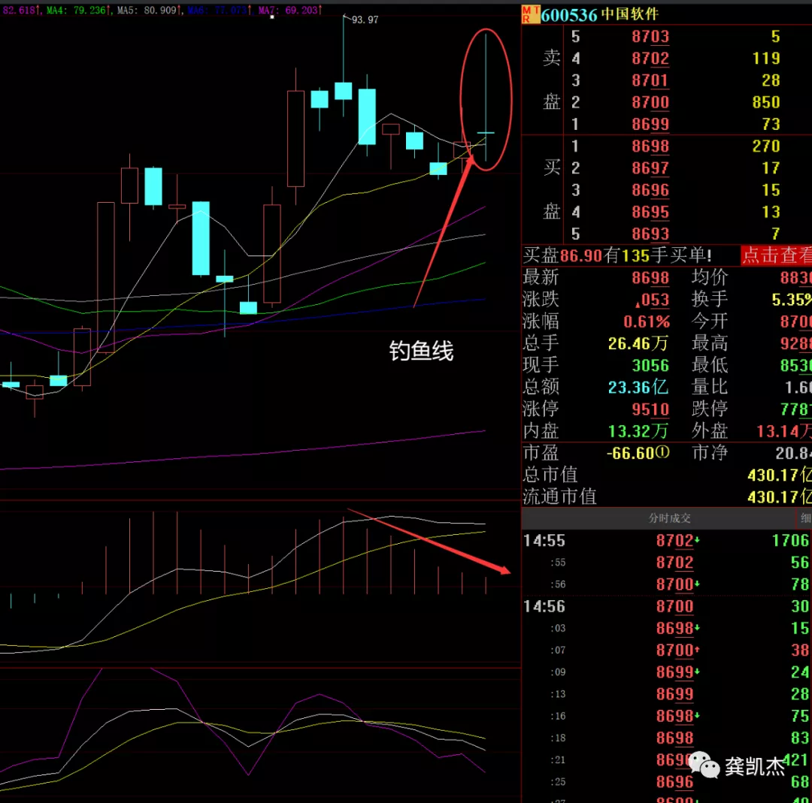Select the 14:56 trade row price 8700
Image resolution: width=812 pixels, height=803 pixels.
click(x=674, y=606)
